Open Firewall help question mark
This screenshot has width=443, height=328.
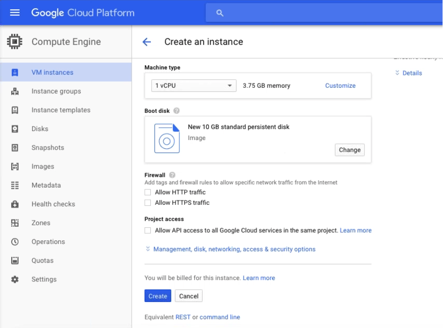click(x=172, y=175)
